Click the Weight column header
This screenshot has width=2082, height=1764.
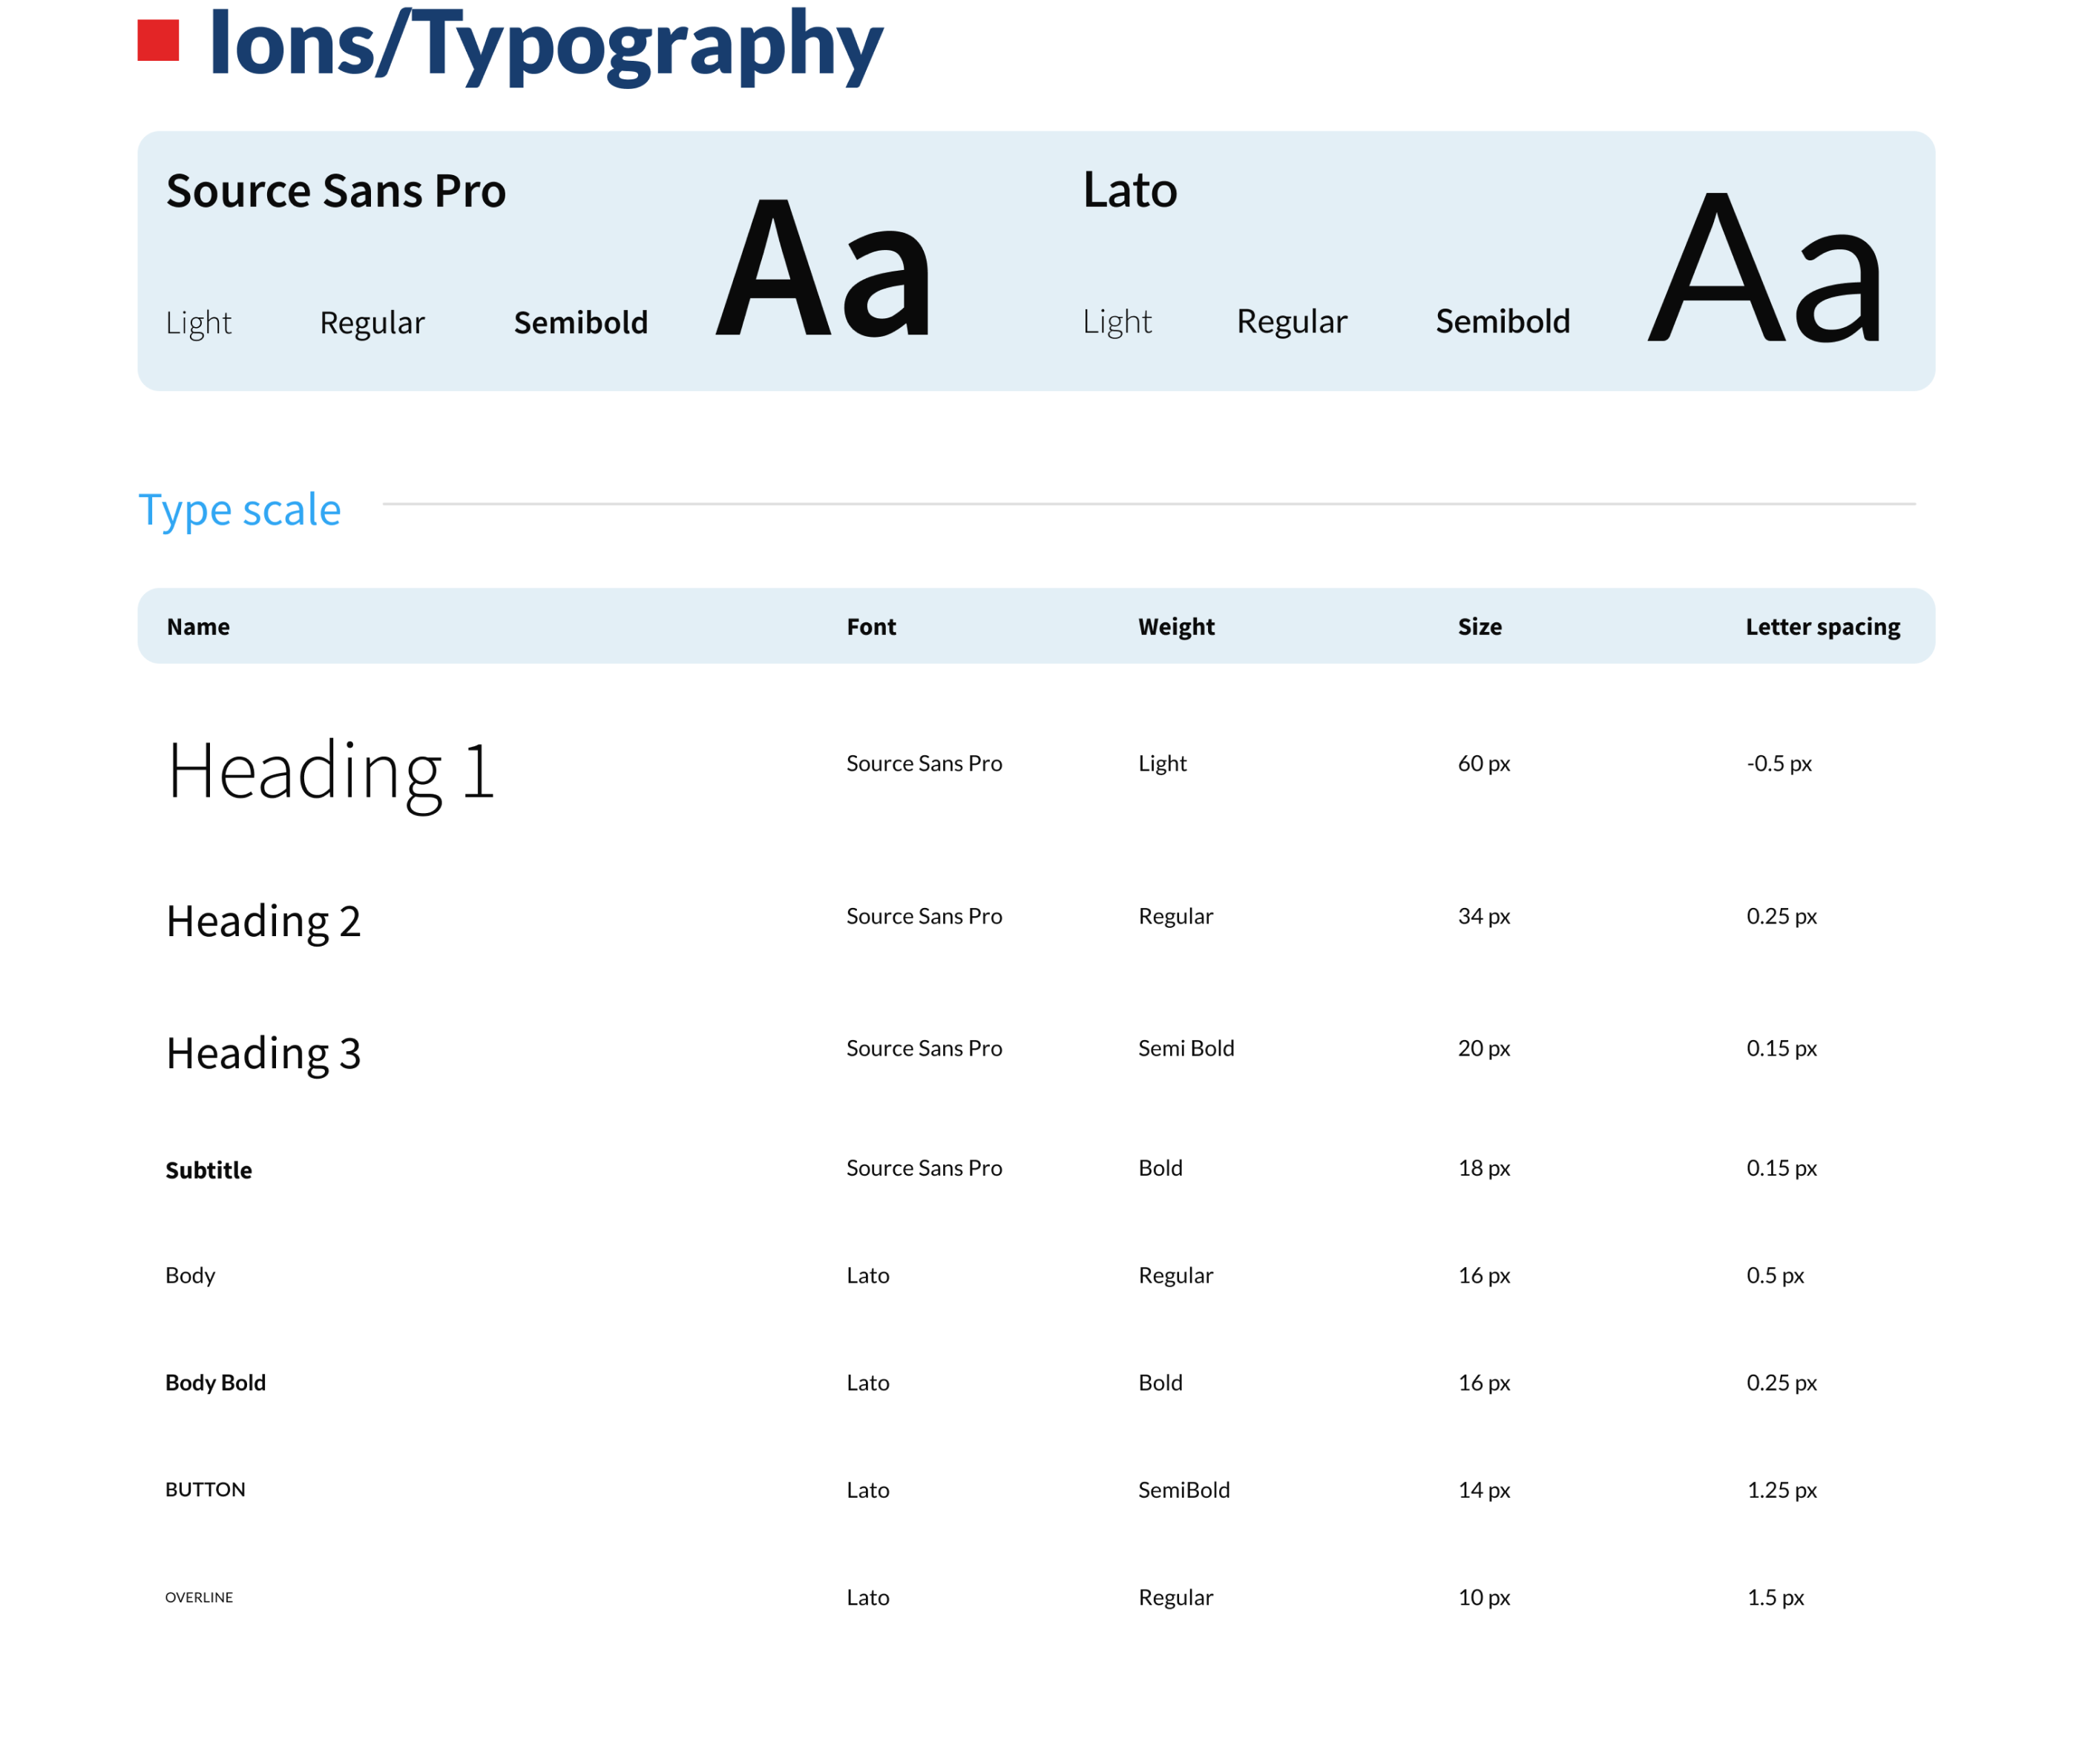[x=1176, y=627]
